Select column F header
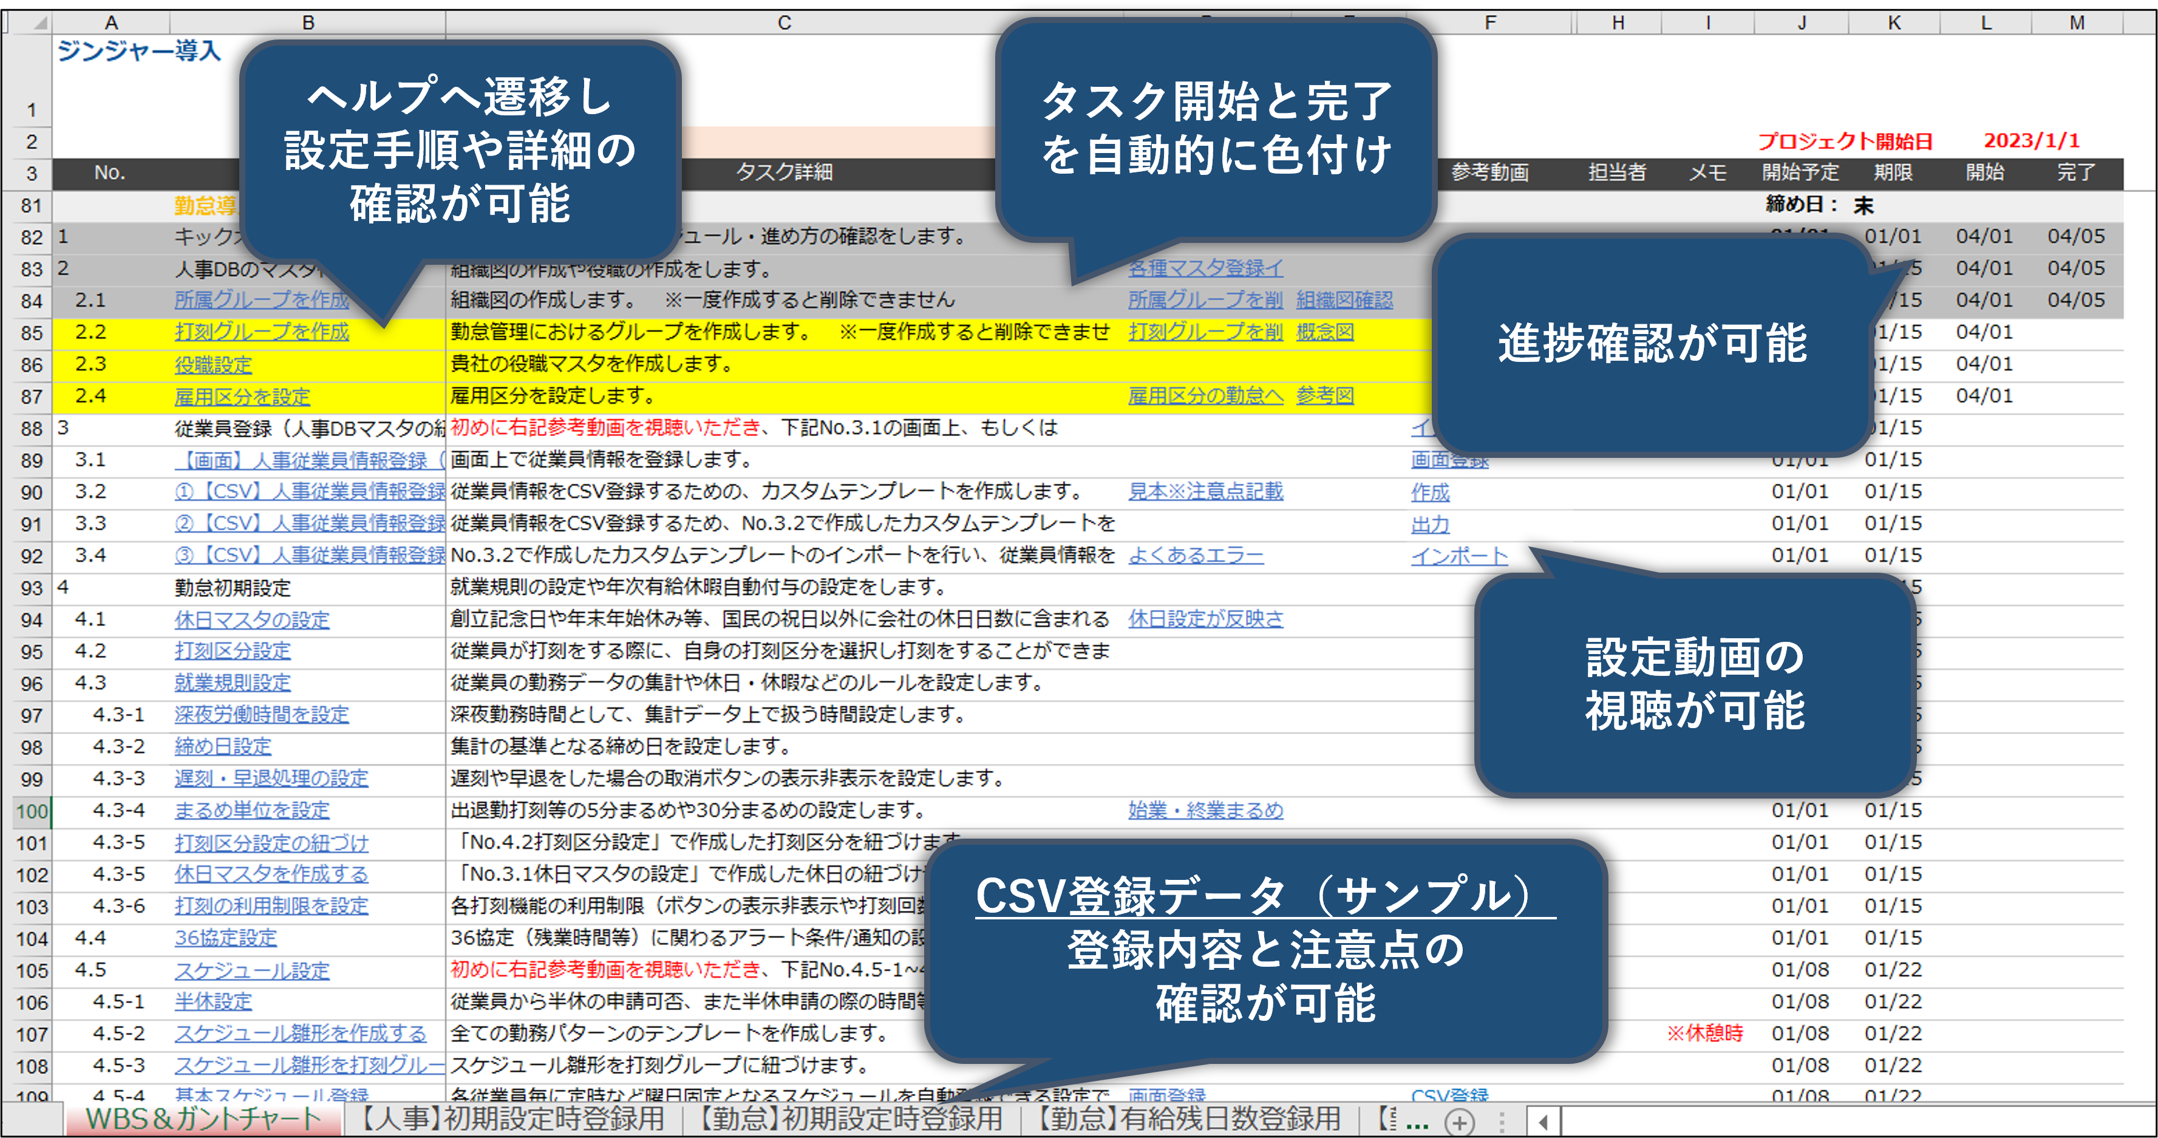Image resolution: width=2158 pixels, height=1138 pixels. [1490, 22]
